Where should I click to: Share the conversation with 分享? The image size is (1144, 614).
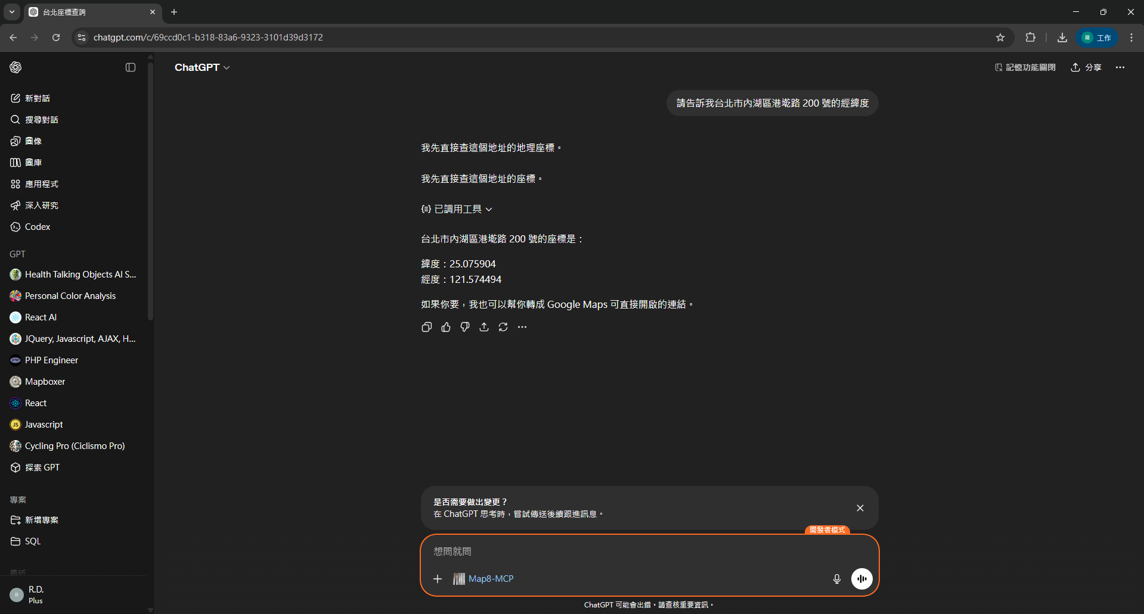pyautogui.click(x=1086, y=67)
